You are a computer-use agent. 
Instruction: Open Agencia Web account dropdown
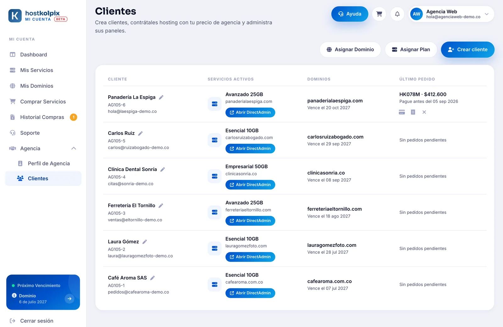pyautogui.click(x=451, y=14)
